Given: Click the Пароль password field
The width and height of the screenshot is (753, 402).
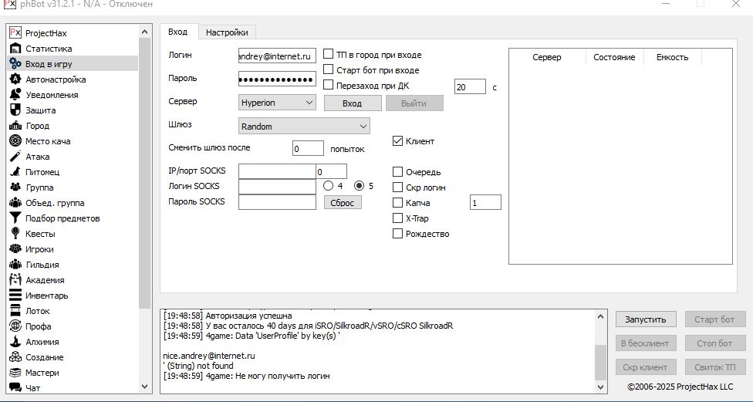Looking at the screenshot, I should pyautogui.click(x=277, y=79).
